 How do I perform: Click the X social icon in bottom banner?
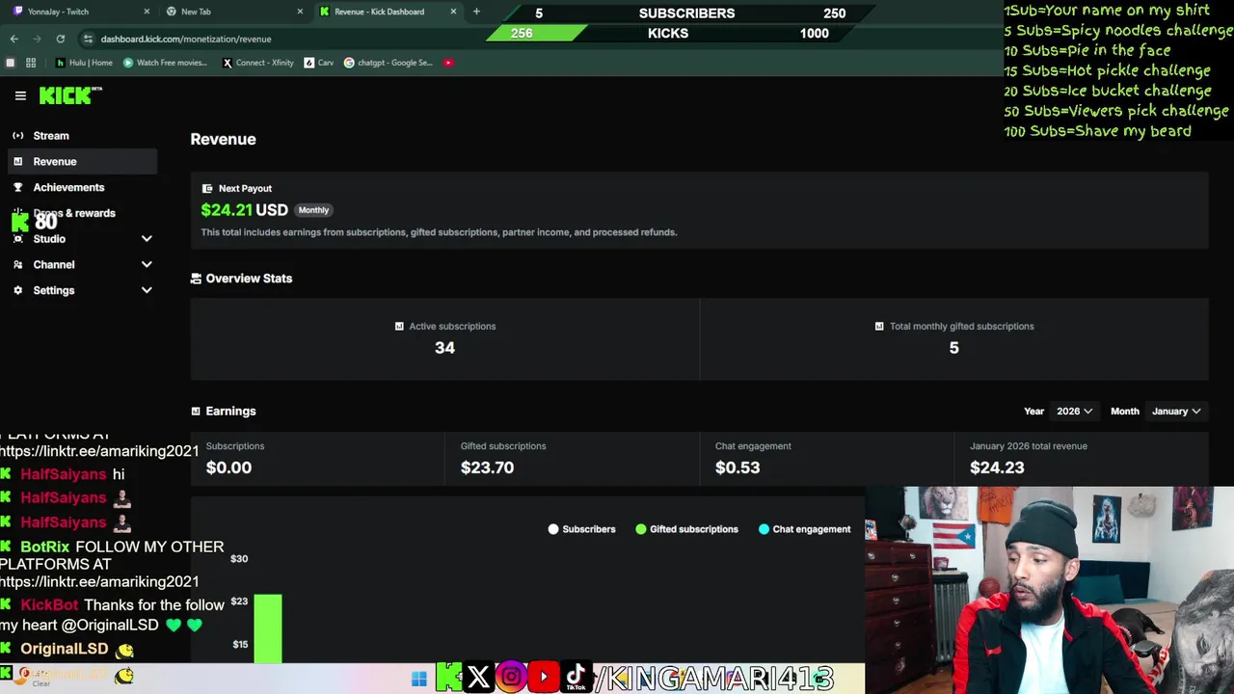click(478, 678)
